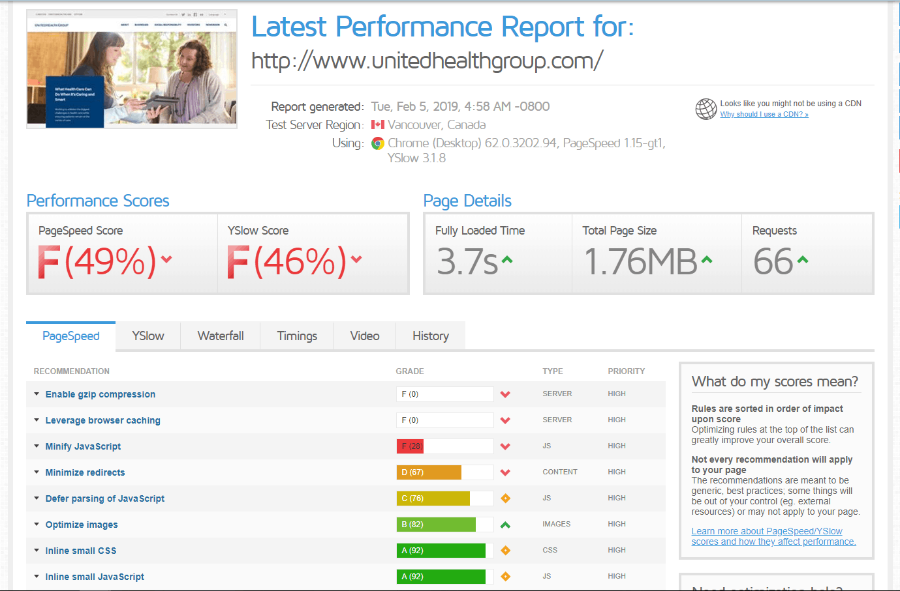
Task: Click the red down arrow in the Minimize redirects row
Action: (505, 472)
